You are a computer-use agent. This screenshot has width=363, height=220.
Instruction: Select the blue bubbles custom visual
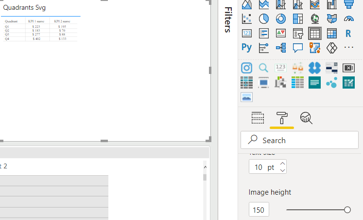pyautogui.click(x=331, y=83)
